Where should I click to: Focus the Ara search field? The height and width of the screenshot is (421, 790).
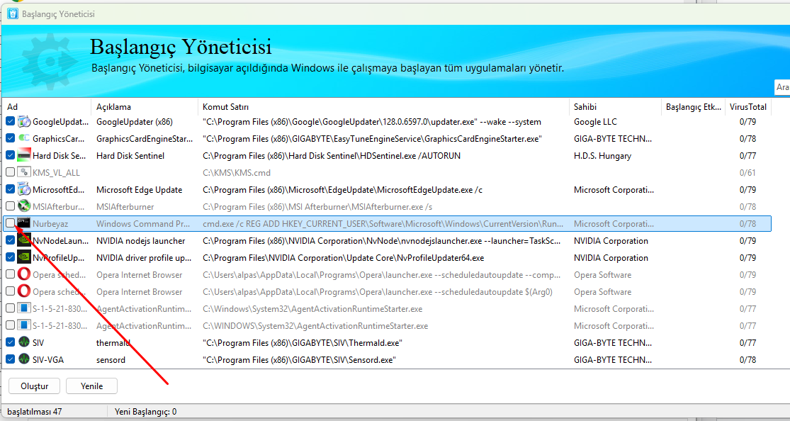point(782,87)
